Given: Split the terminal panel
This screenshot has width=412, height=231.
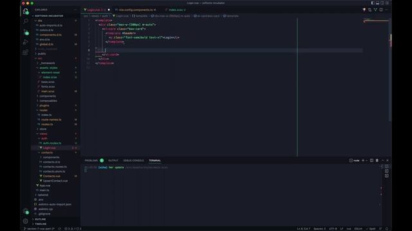Looking at the screenshot, I should 371,160.
